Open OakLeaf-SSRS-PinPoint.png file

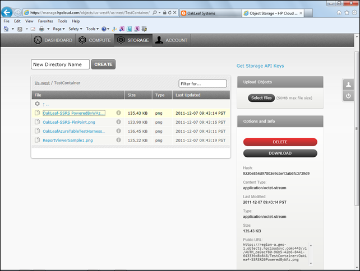click(69, 122)
